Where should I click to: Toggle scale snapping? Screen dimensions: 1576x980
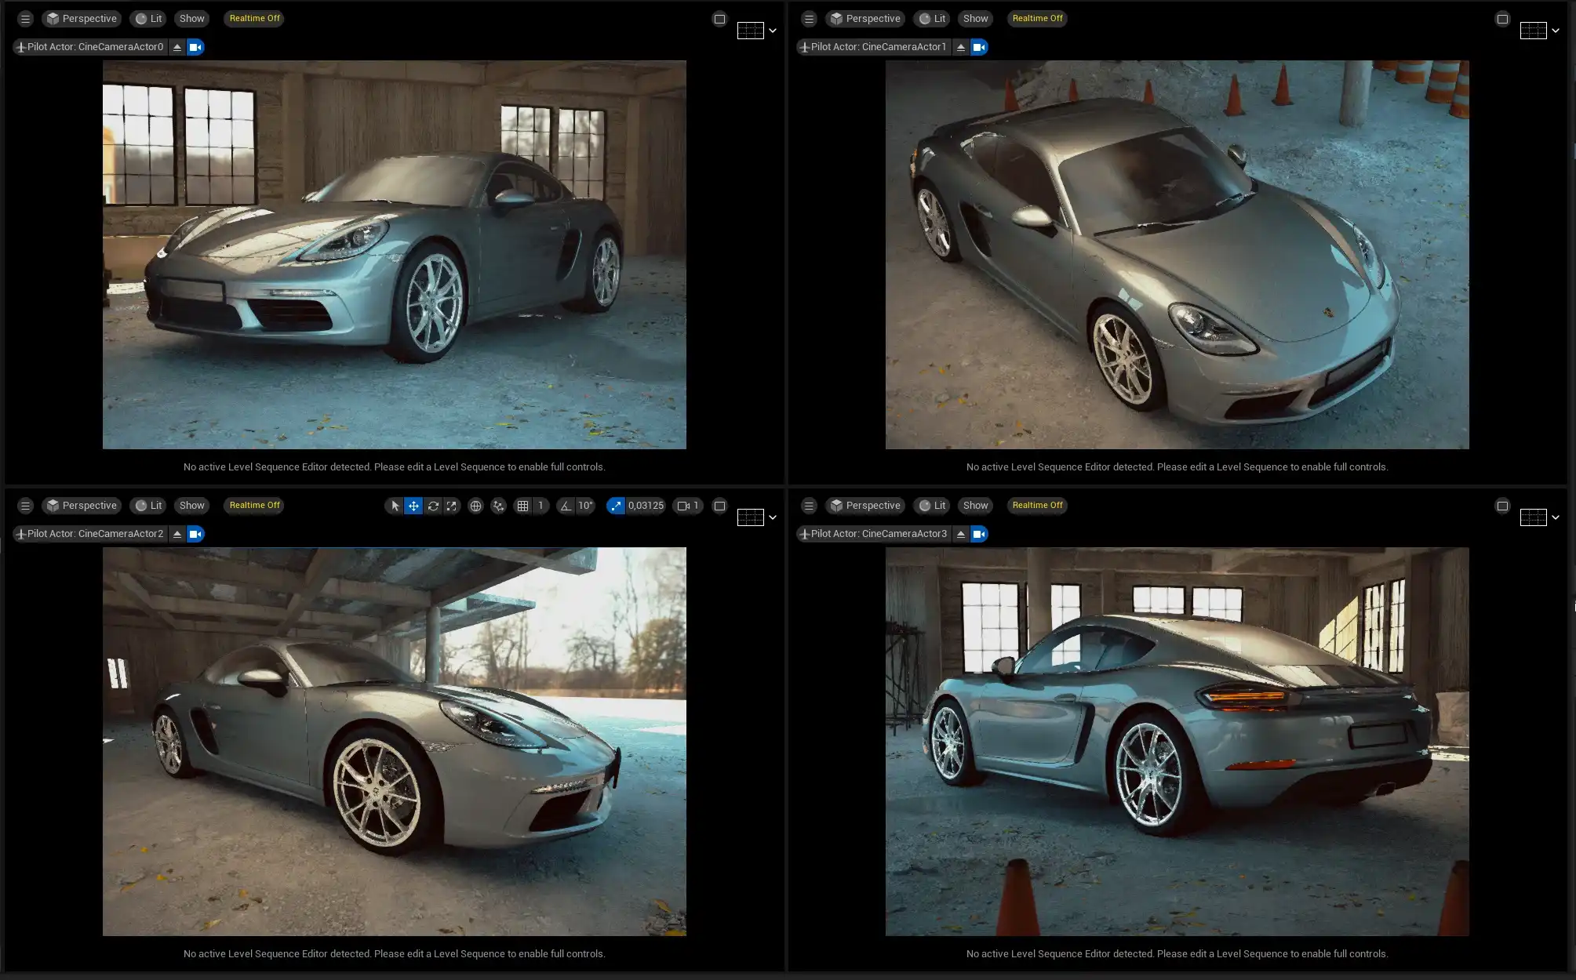tap(616, 506)
